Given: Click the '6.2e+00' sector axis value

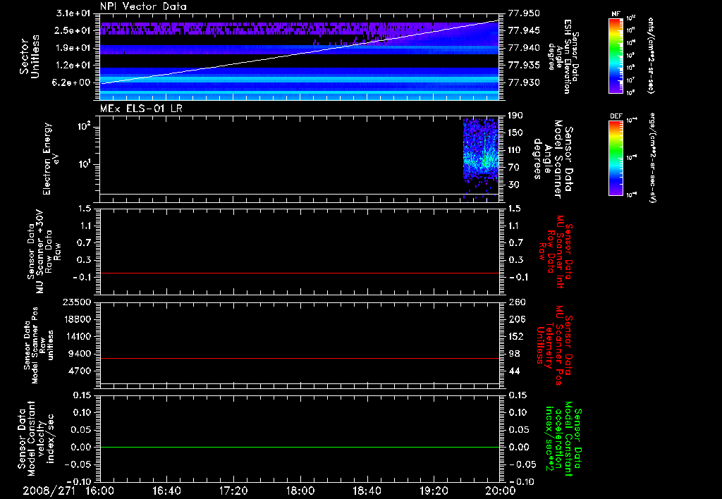Looking at the screenshot, I should 73,82.
